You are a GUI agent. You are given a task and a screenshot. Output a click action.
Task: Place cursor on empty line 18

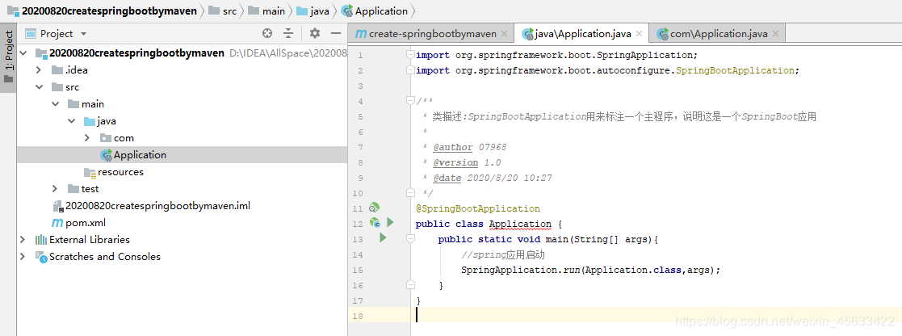(x=656, y=314)
